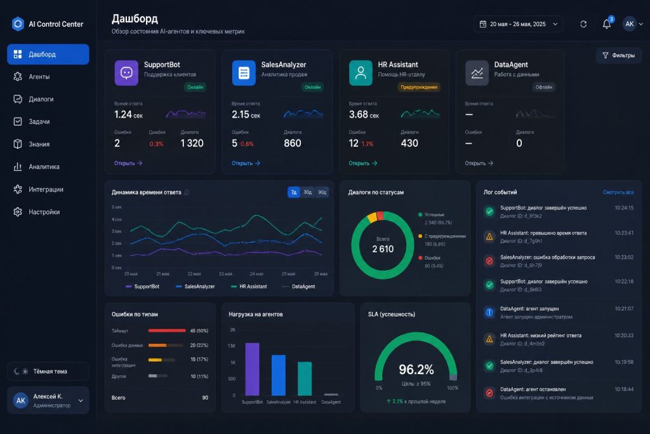Image resolution: width=650 pixels, height=434 pixels.
Task: Click the DataAgent chart icon
Action: point(477,73)
